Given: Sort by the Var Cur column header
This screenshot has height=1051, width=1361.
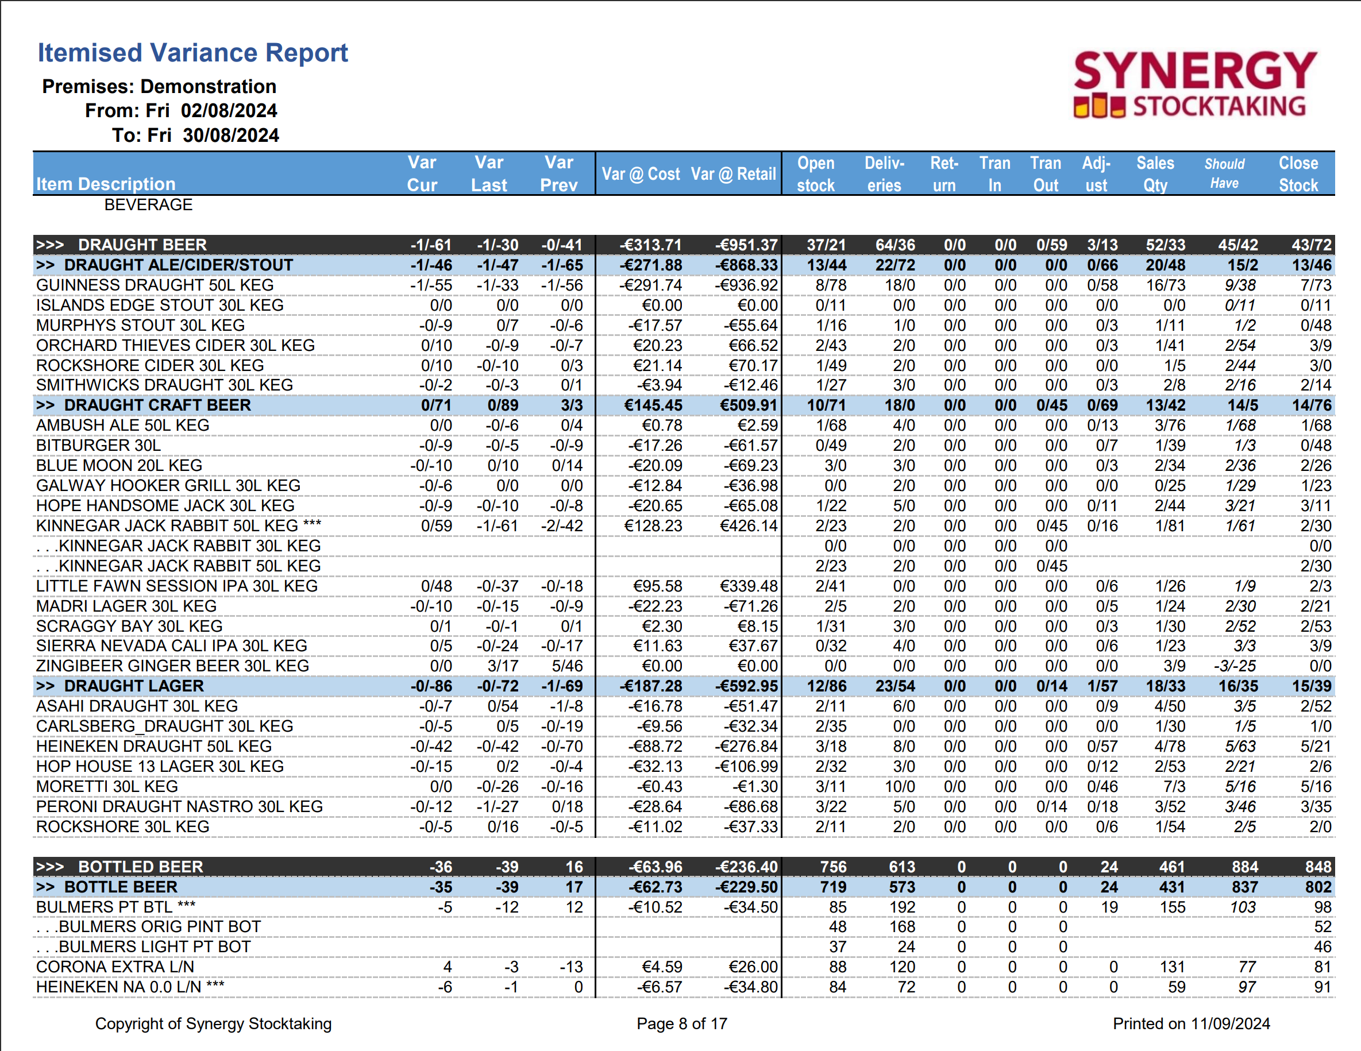Looking at the screenshot, I should 422,173.
